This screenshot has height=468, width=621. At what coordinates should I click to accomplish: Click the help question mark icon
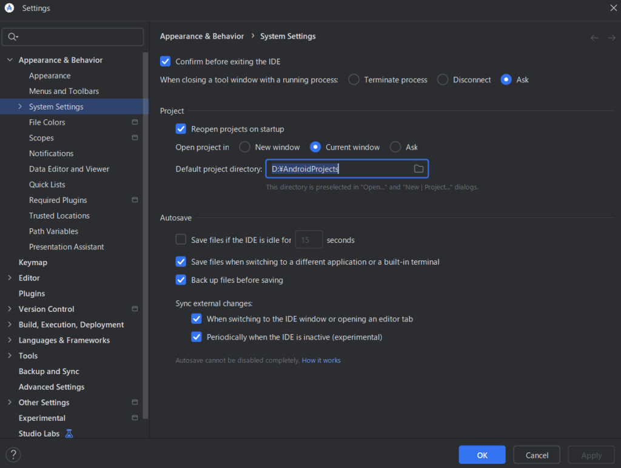pyautogui.click(x=13, y=455)
